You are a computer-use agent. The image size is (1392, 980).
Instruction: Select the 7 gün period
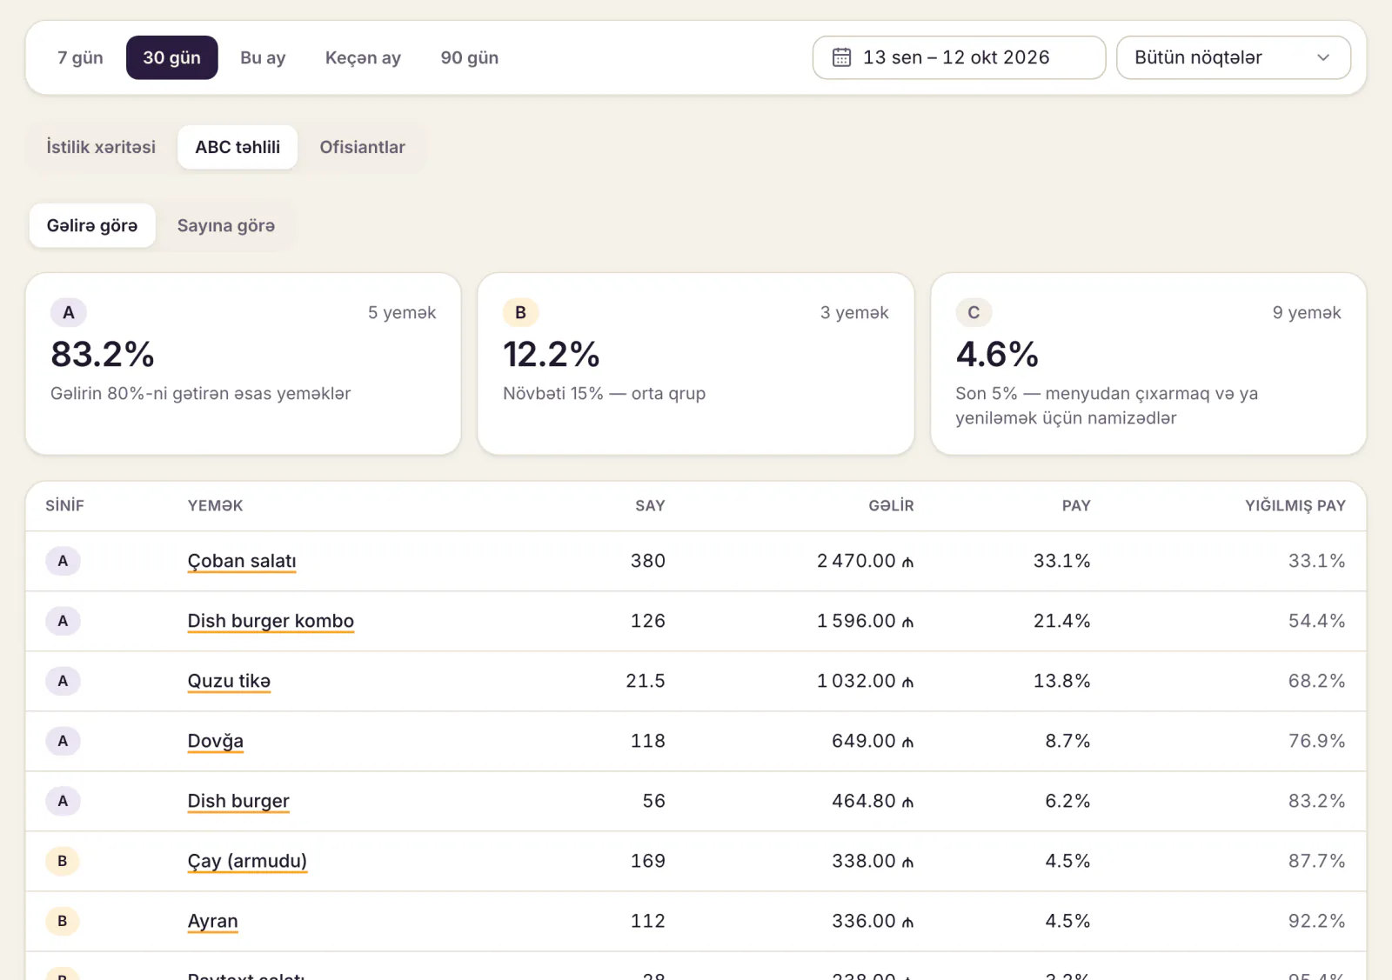[x=80, y=57]
